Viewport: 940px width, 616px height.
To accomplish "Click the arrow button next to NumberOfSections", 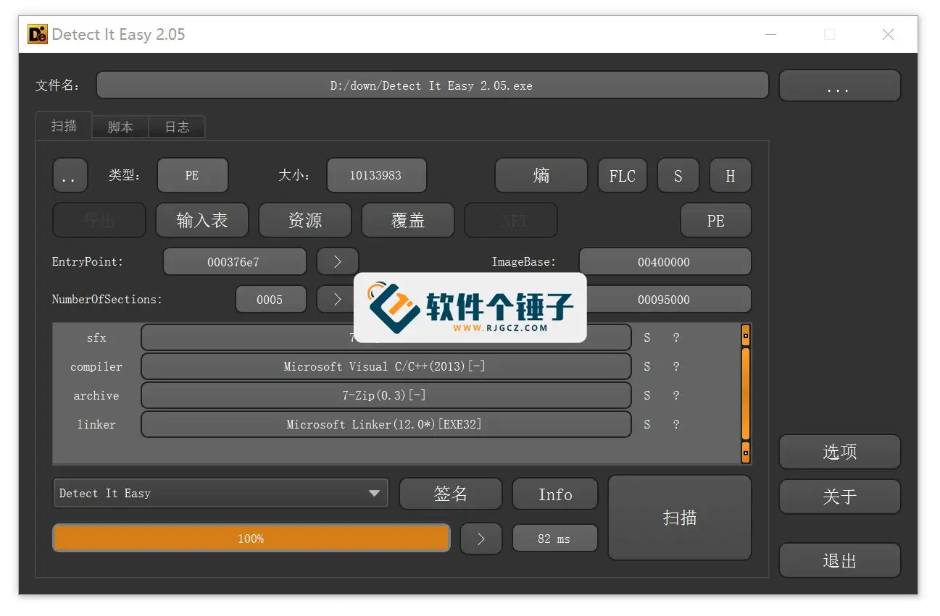I will click(336, 300).
